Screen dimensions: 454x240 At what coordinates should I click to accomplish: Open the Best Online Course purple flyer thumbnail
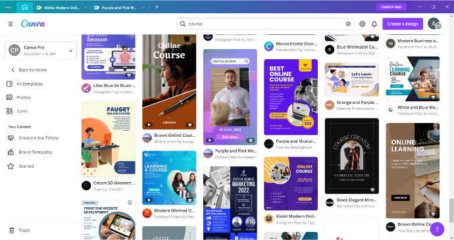[291, 97]
